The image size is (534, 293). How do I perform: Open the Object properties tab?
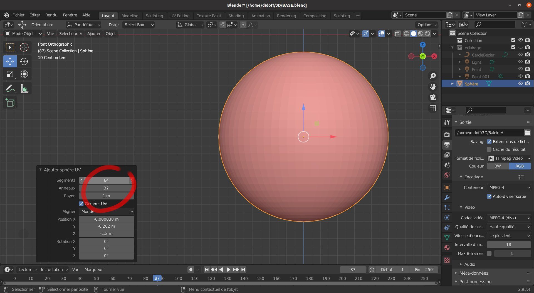tap(447, 187)
